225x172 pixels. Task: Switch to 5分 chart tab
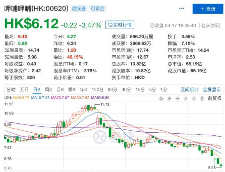coord(152,90)
